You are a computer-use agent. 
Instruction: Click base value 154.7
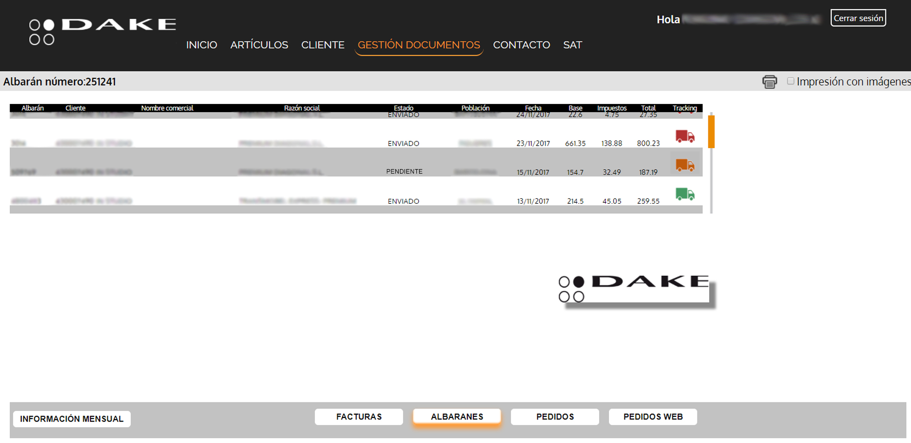tap(575, 172)
